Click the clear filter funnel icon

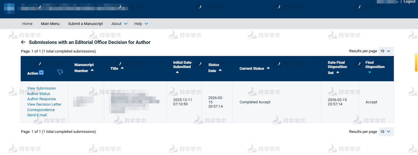coord(60,72)
